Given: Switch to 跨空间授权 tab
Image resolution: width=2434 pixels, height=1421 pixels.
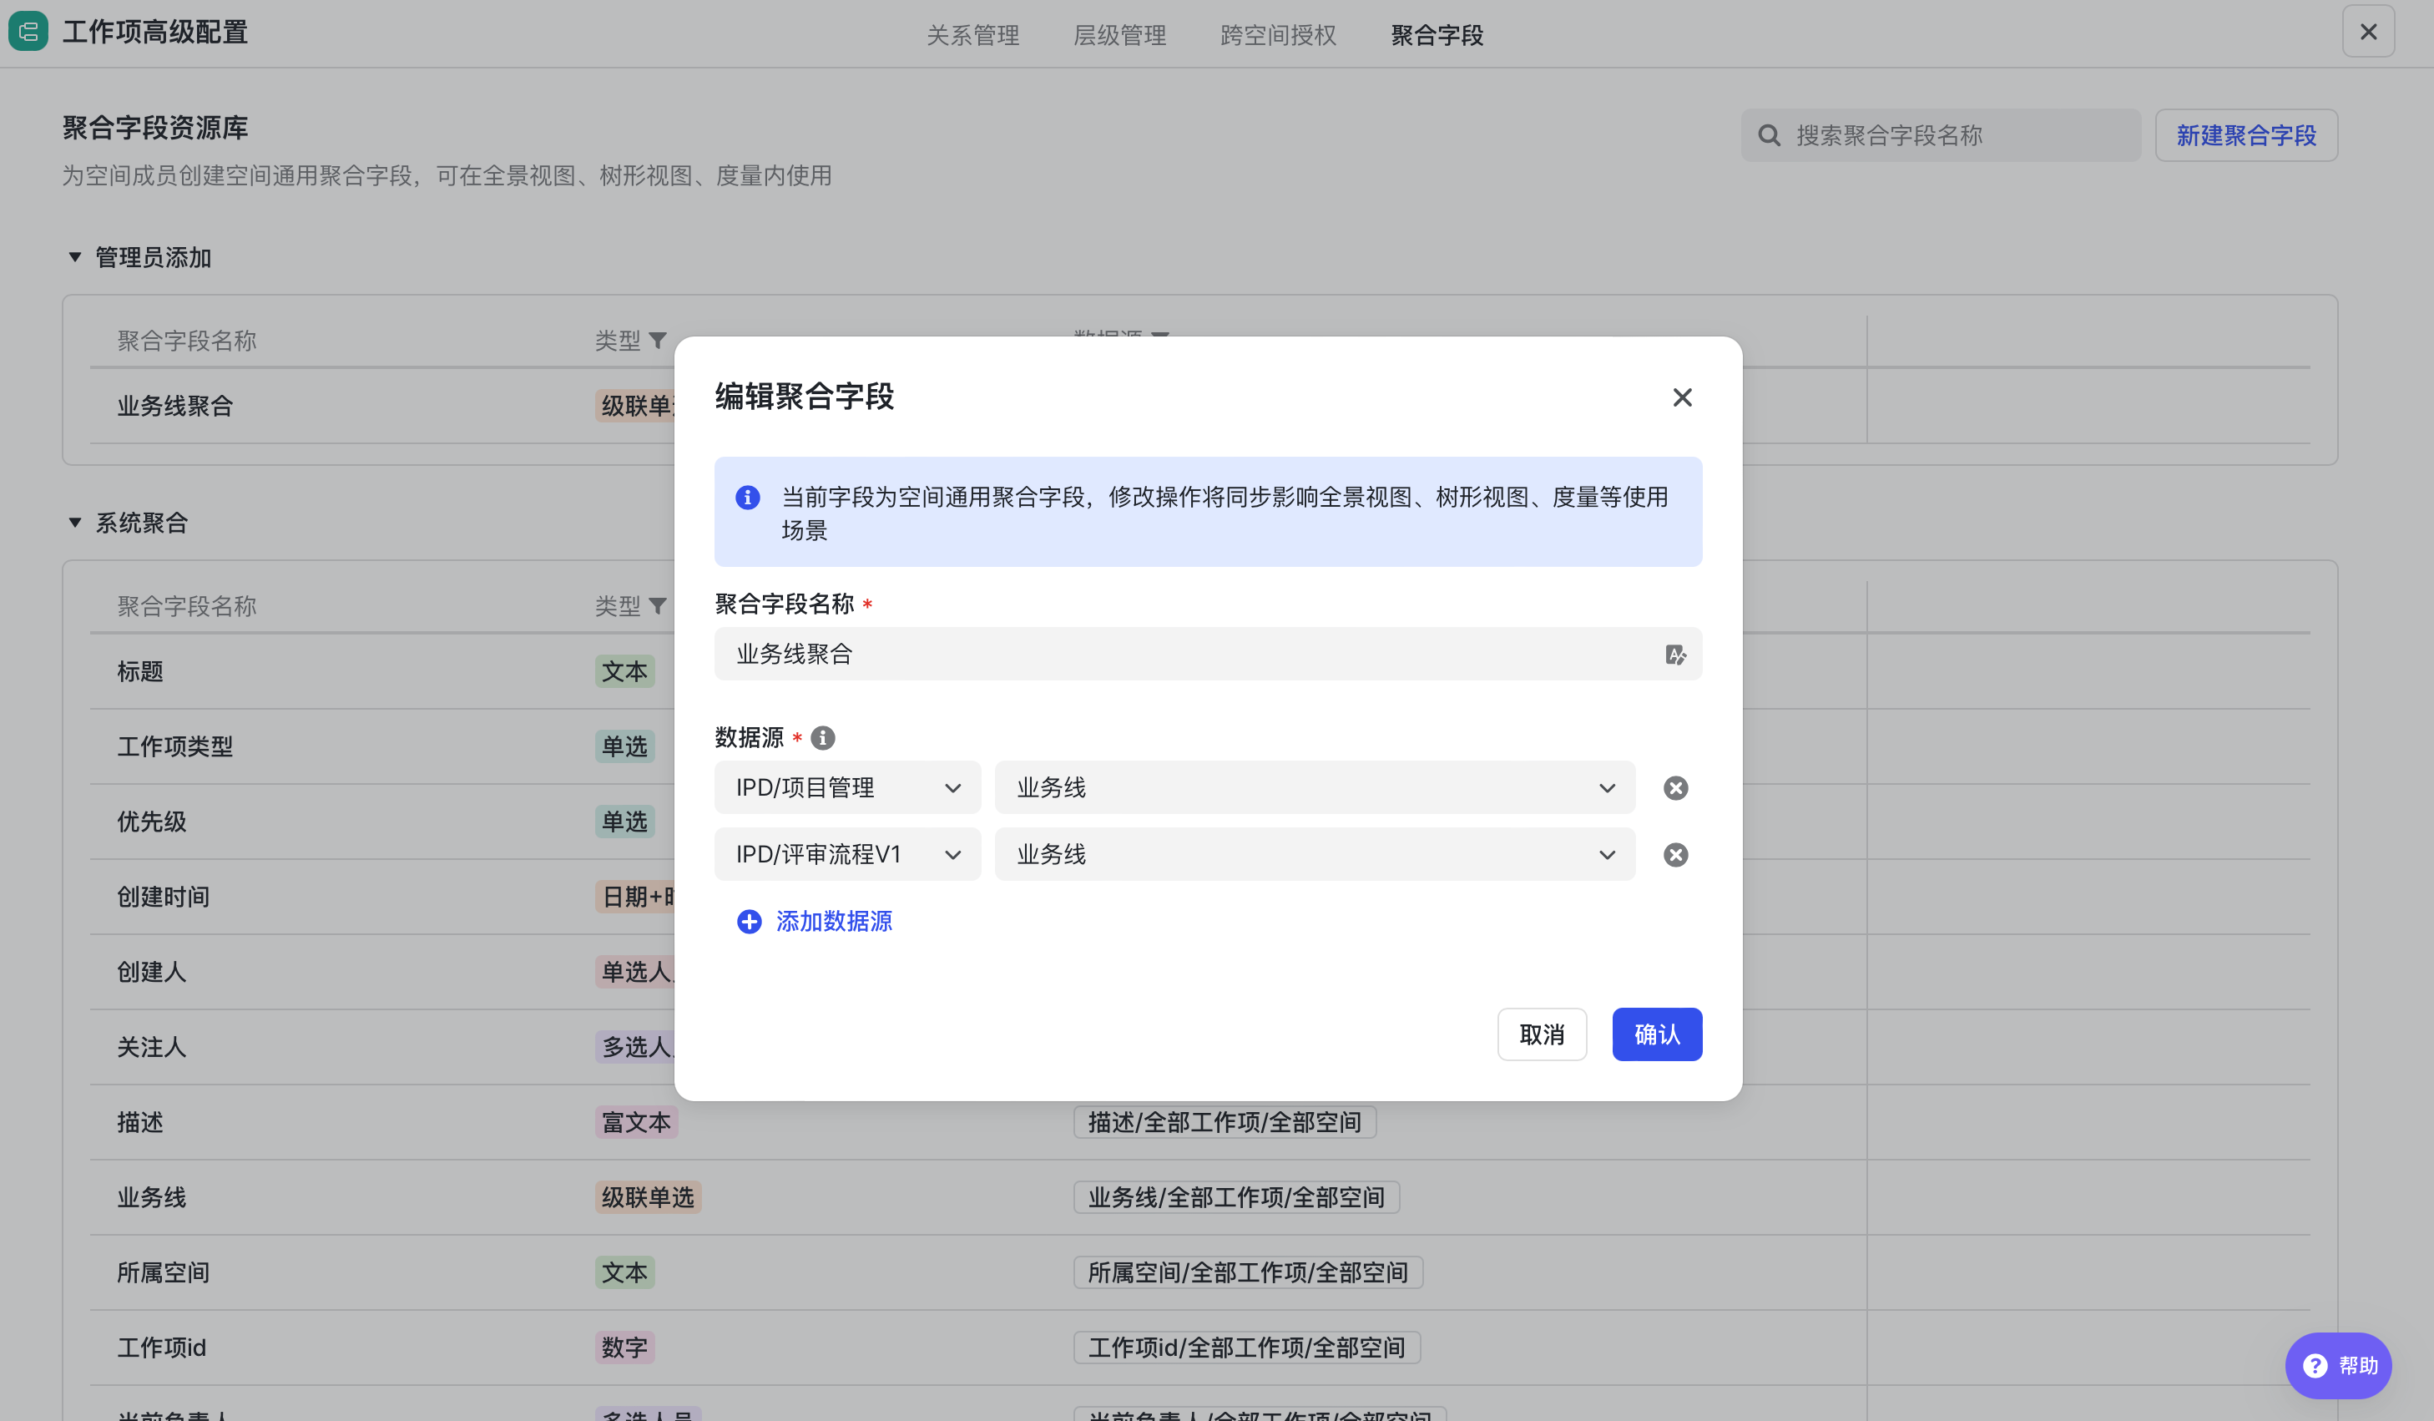Looking at the screenshot, I should pyautogui.click(x=1278, y=36).
